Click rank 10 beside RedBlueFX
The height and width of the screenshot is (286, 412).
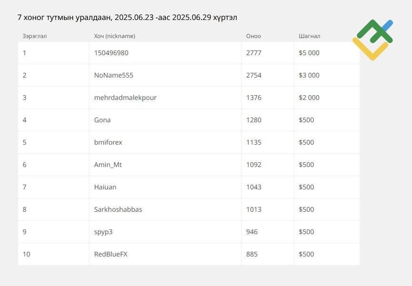(x=26, y=254)
